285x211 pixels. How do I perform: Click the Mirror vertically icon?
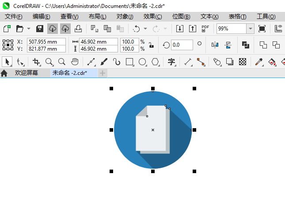point(228,45)
